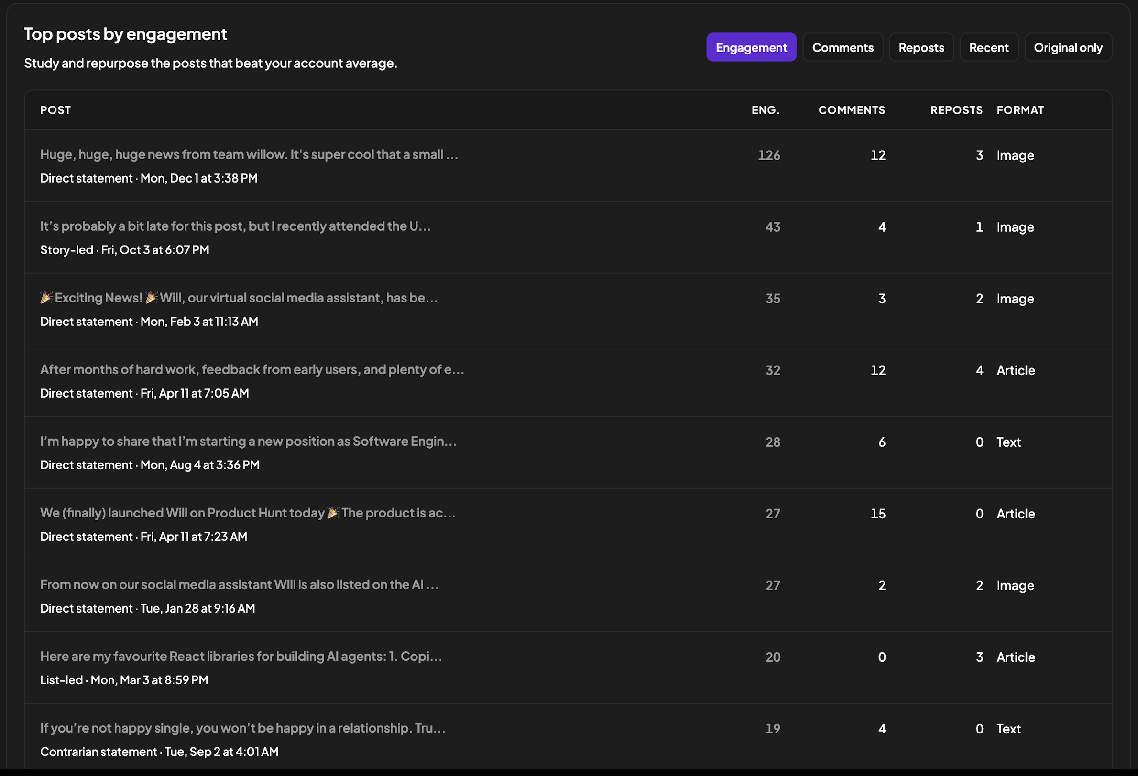Click 'Direct statement · Mon, Feb 3 at 11:13 AM'
The width and height of the screenshot is (1138, 776).
[x=149, y=322]
